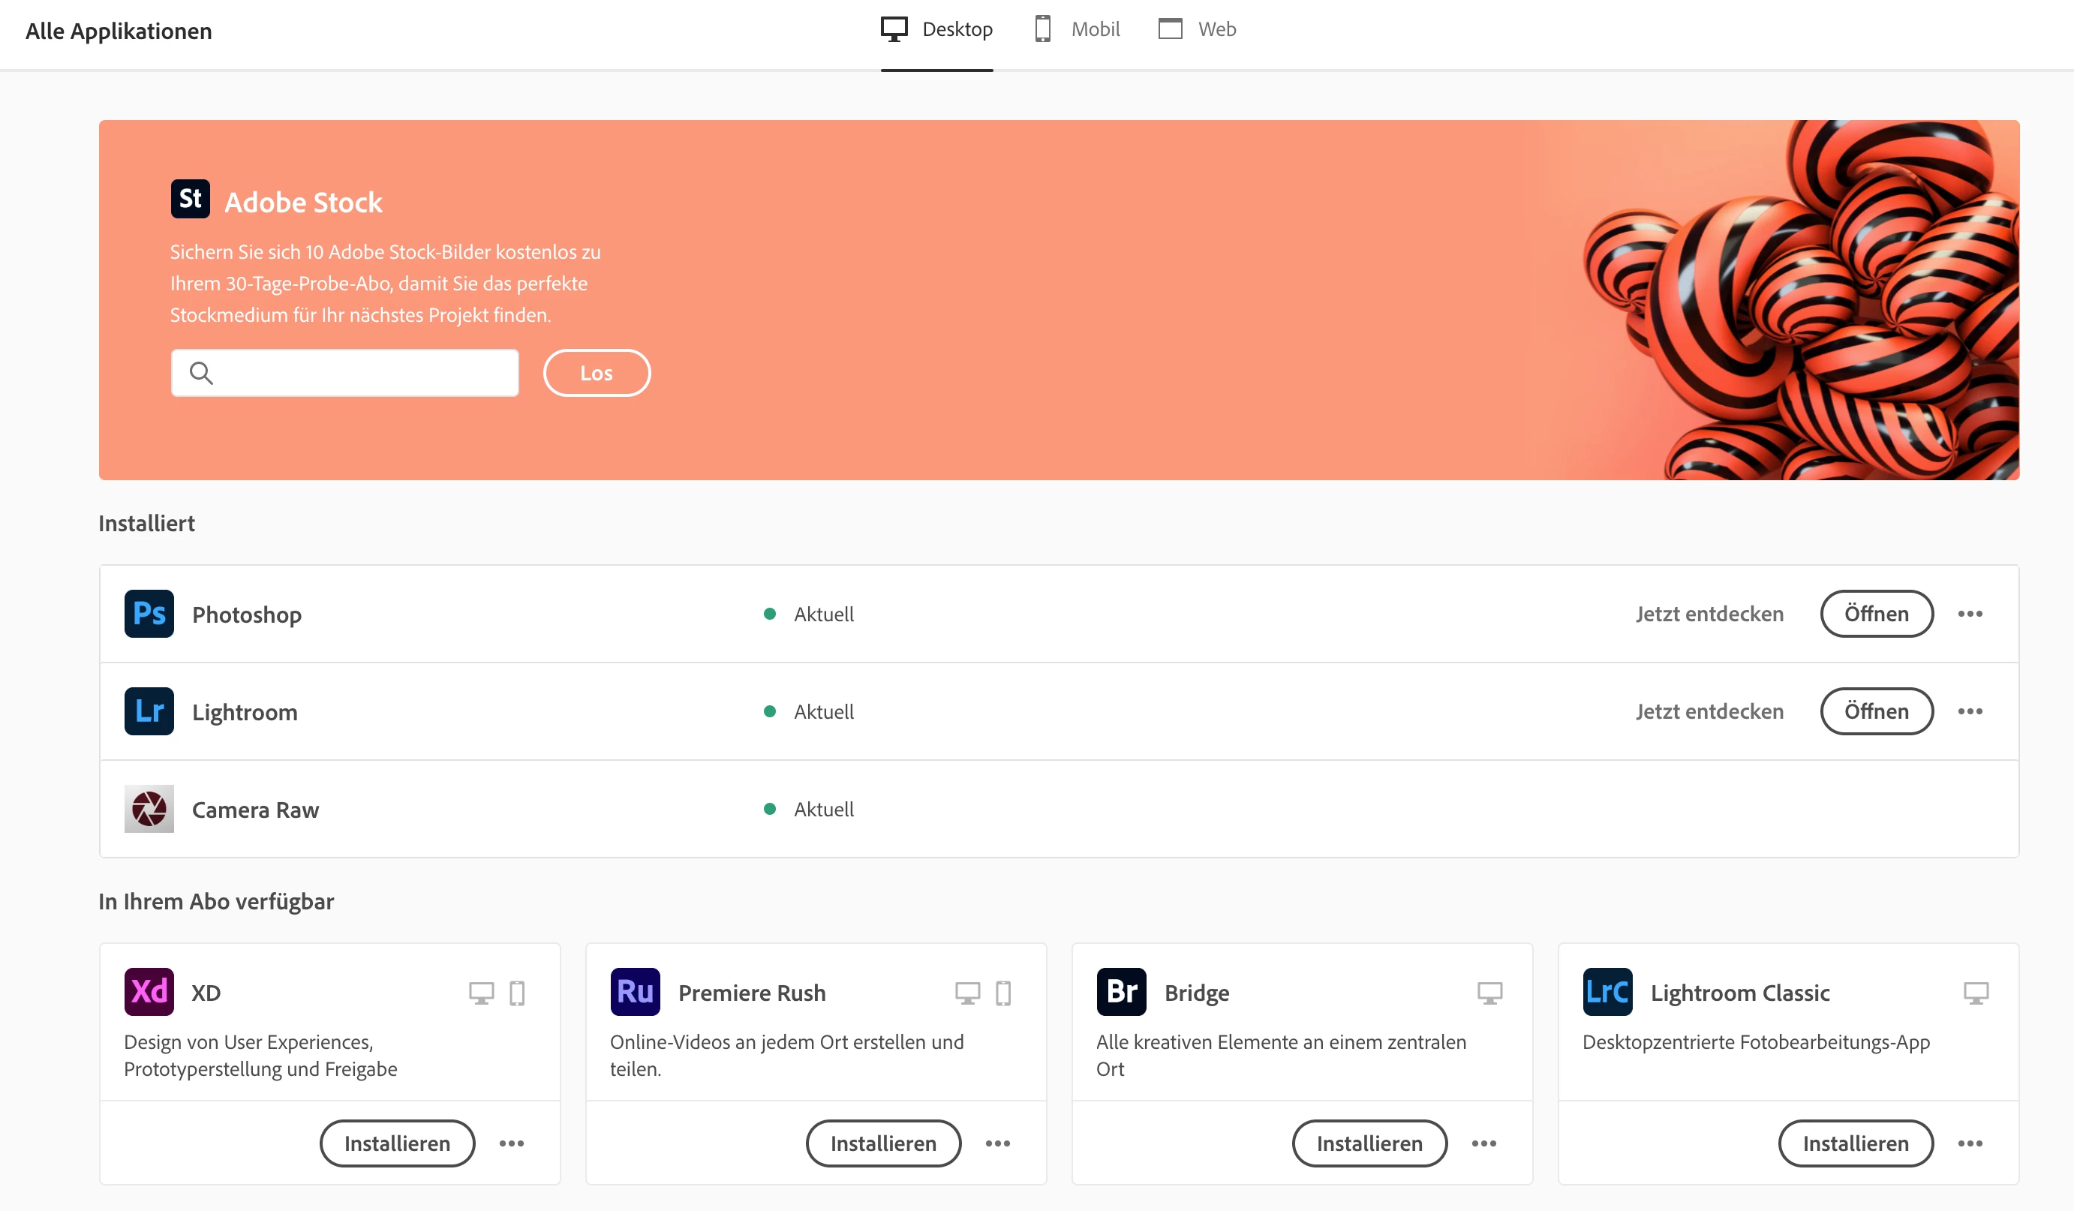Click the Adobe Stock St icon

(x=190, y=199)
